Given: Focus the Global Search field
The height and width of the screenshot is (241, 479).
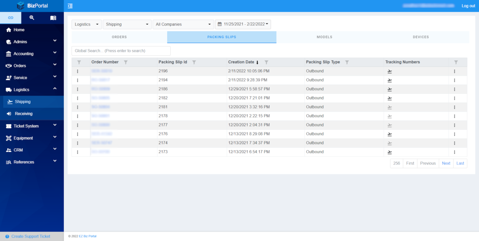Looking at the screenshot, I should click(x=121, y=51).
